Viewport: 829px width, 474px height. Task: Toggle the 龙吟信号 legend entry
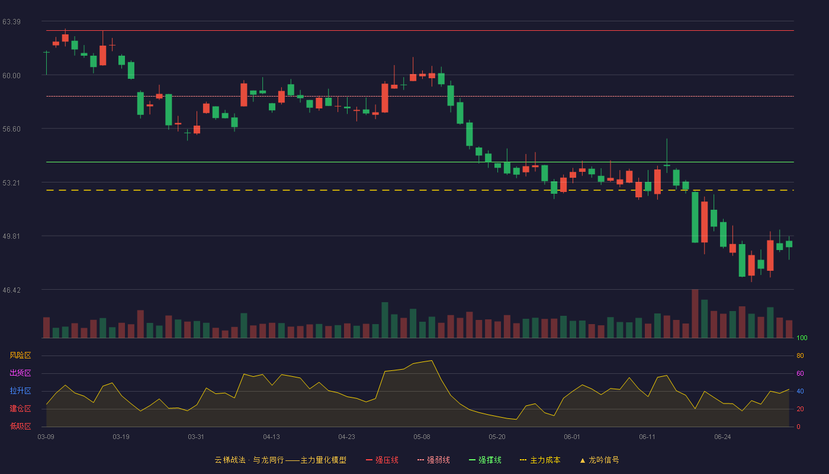point(599,460)
